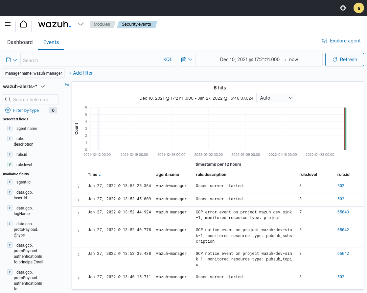The height and width of the screenshot is (293, 367).
Task: Click the data.gcp.protoPayload.@type type icon
Action: click(10, 224)
